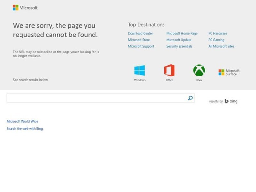The height and width of the screenshot is (192, 256).
Task: Open the Download Center link
Action: point(140,33)
